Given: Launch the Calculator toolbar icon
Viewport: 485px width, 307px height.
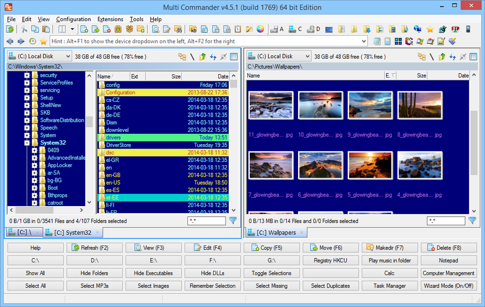Looking at the screenshot, I should pos(388,41).
